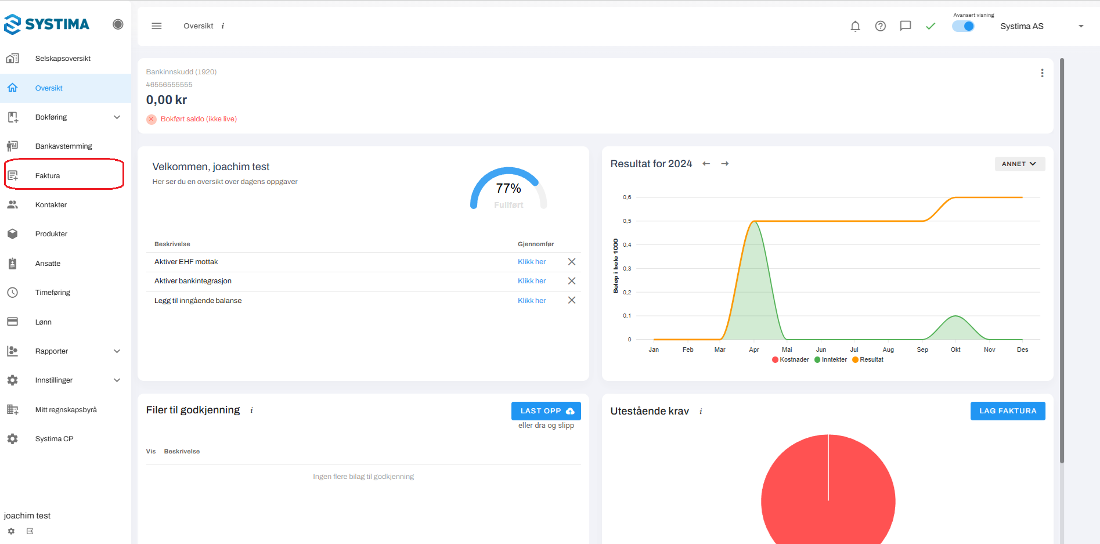Viewport: 1100px width, 544px height.
Task: Click the page vertical scrollbar
Action: click(x=1062, y=260)
